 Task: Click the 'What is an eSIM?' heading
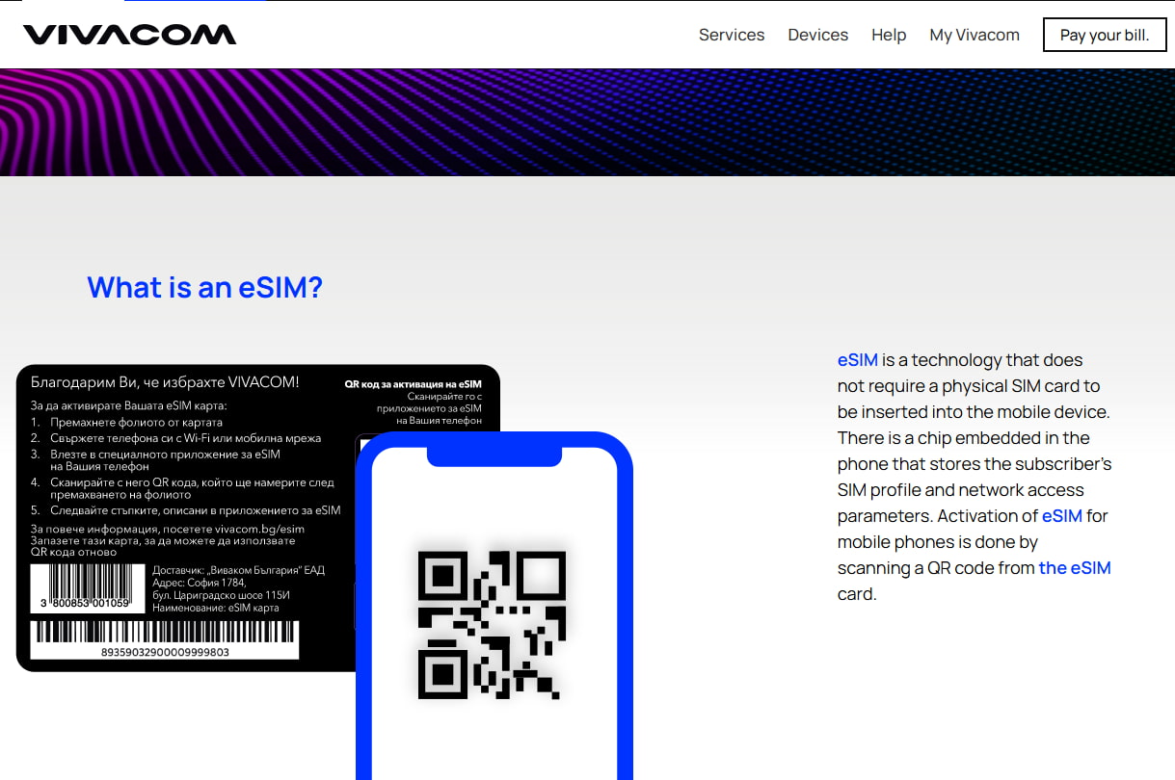coord(205,287)
